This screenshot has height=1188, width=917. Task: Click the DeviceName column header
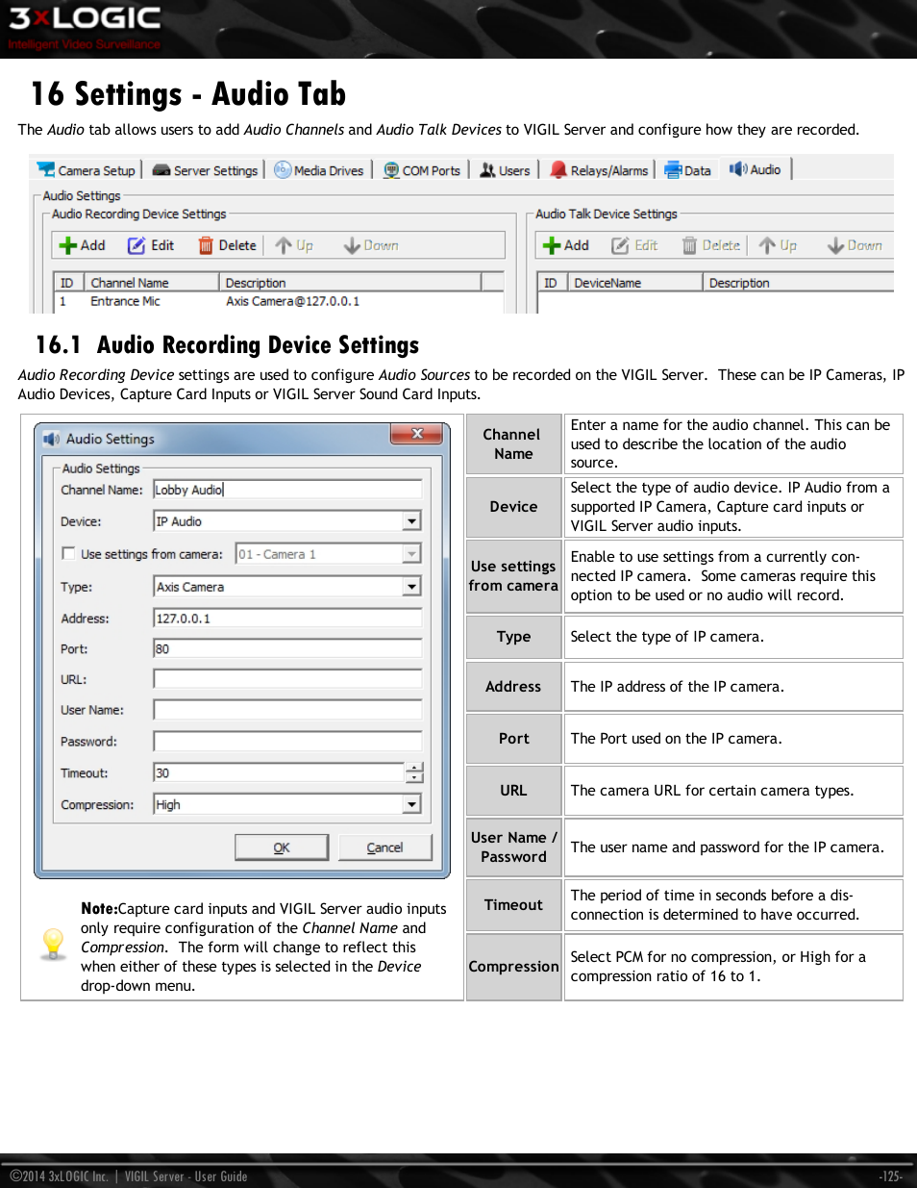(x=634, y=283)
